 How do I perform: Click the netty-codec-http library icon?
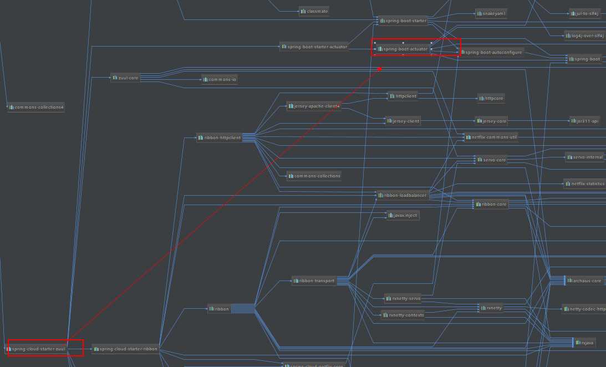click(x=566, y=309)
